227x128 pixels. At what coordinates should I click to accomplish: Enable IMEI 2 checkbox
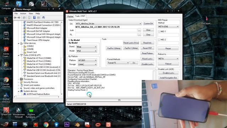(159, 39)
